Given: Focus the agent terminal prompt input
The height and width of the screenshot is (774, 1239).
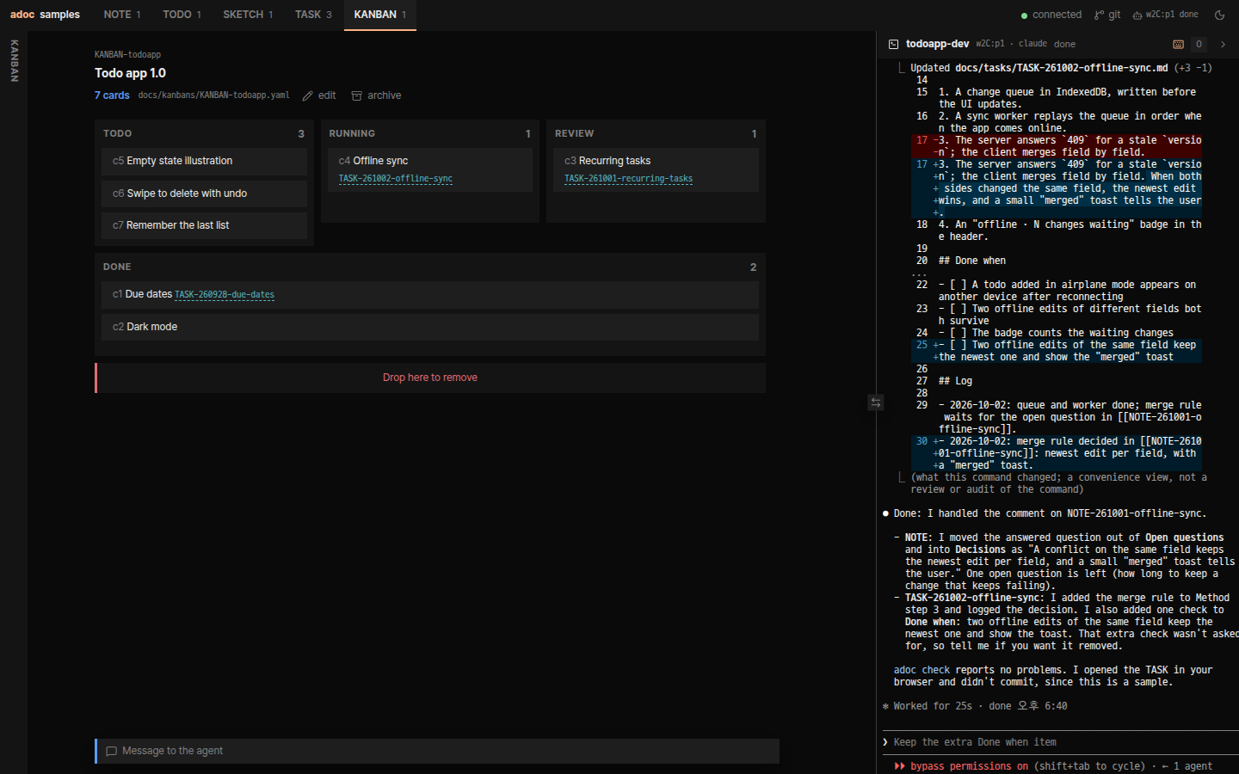Looking at the screenshot, I should coord(1060,742).
